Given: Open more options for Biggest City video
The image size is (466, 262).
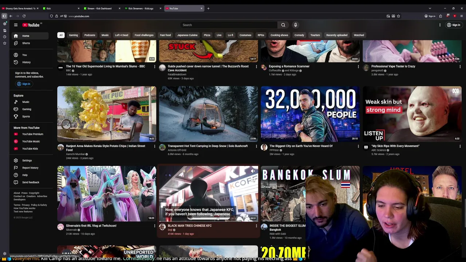Looking at the screenshot, I should click(x=358, y=146).
